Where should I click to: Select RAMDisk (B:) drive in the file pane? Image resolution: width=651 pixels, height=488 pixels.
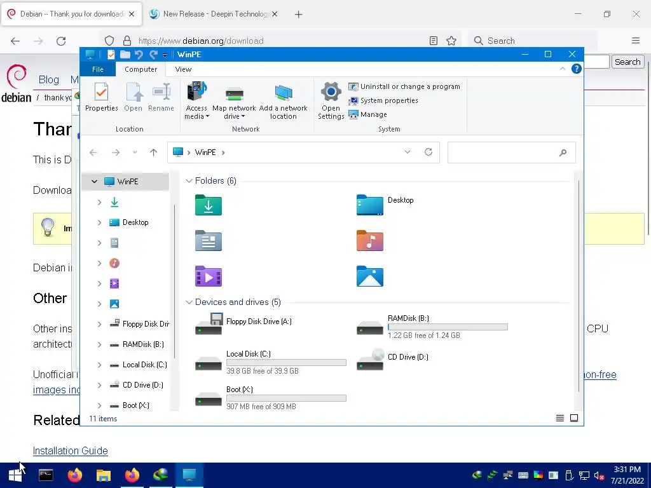(x=432, y=327)
